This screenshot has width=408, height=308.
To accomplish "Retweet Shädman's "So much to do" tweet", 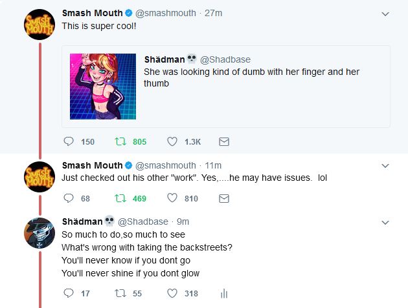I will coord(120,294).
